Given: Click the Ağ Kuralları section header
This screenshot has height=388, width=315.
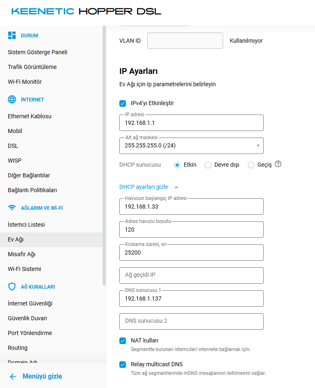Looking at the screenshot, I should point(38,287).
